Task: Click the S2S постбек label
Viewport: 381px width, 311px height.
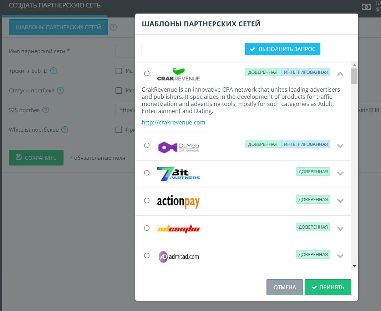Action: click(x=24, y=110)
